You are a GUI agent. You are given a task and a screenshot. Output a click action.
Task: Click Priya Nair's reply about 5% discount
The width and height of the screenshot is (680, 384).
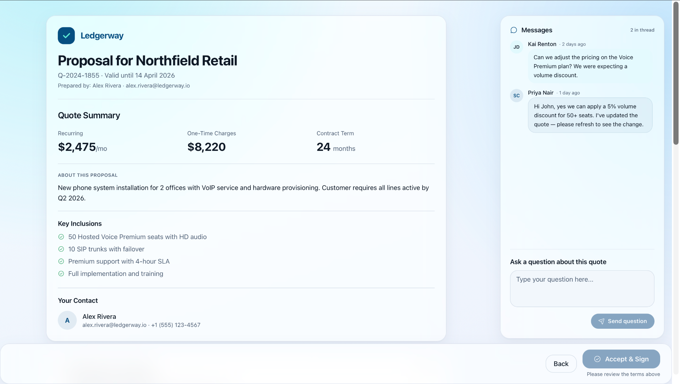590,115
